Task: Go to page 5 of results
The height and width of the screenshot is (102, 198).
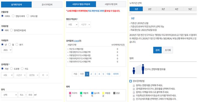Action: pos(103,74)
